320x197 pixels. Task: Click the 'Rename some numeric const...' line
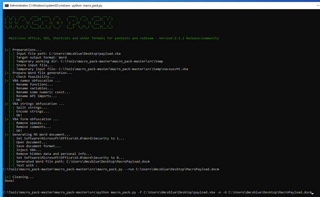(39, 92)
